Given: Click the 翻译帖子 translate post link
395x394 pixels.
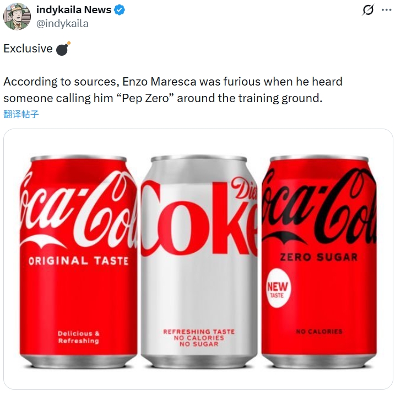Looking at the screenshot, I should point(21,114).
